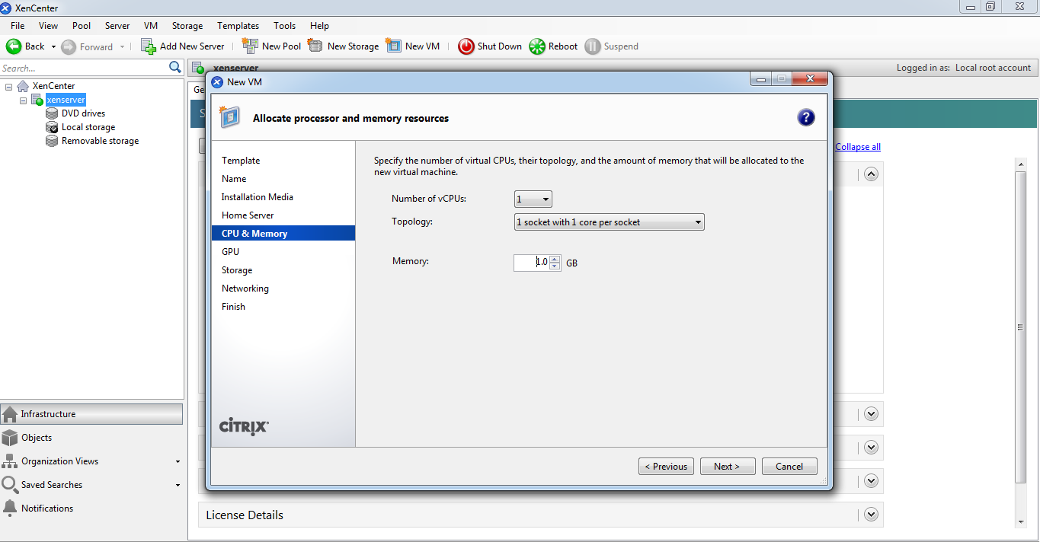This screenshot has width=1040, height=542.
Task: Open the View menu
Action: pyautogui.click(x=48, y=26)
